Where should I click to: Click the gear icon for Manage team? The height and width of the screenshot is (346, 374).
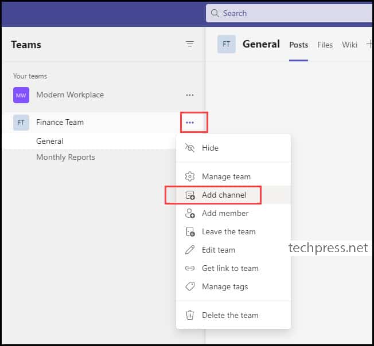(190, 176)
